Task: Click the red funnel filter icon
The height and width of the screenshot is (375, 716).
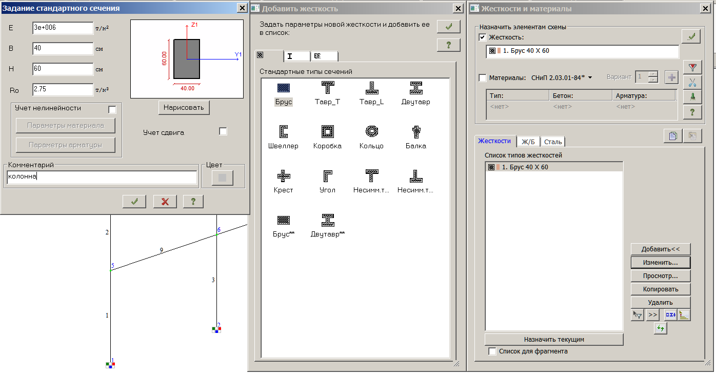Action: click(x=693, y=68)
